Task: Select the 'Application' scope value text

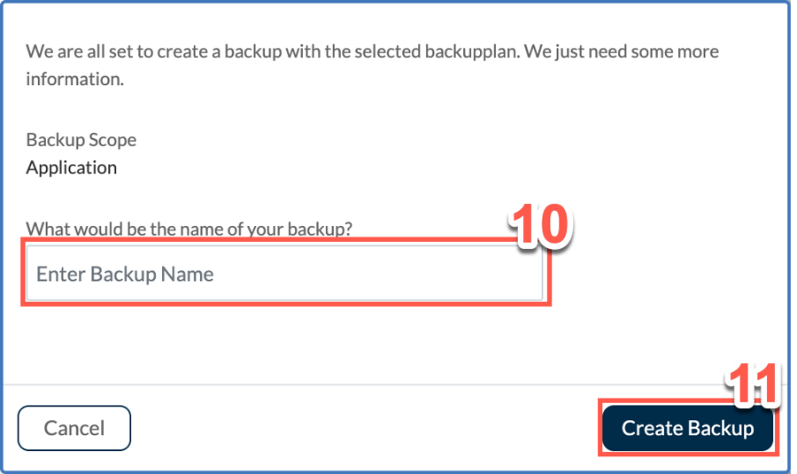Action: [x=72, y=167]
